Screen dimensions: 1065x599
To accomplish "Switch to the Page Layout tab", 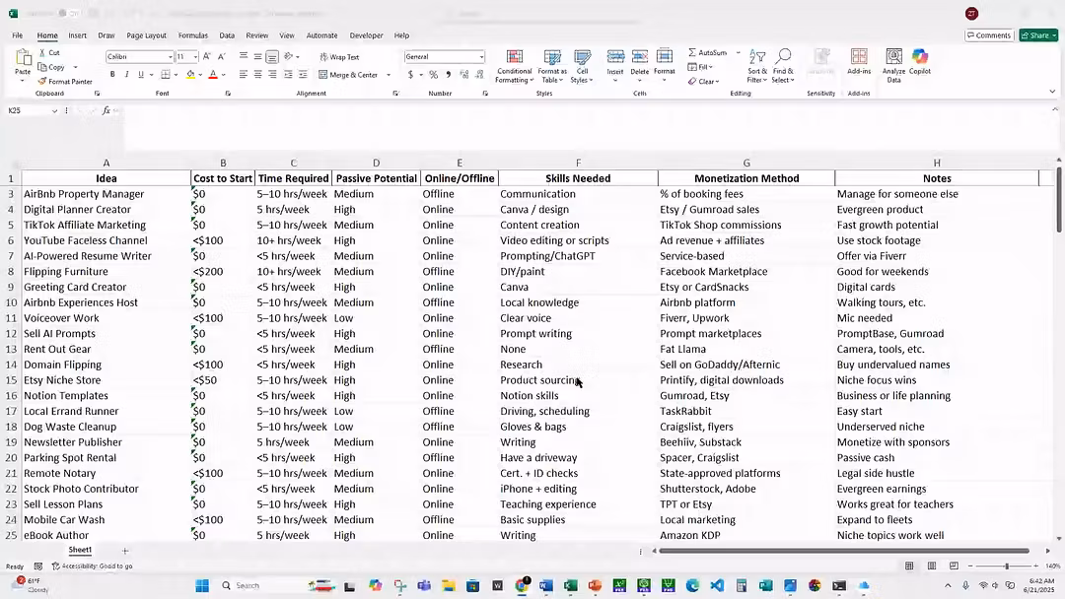I will [x=147, y=35].
